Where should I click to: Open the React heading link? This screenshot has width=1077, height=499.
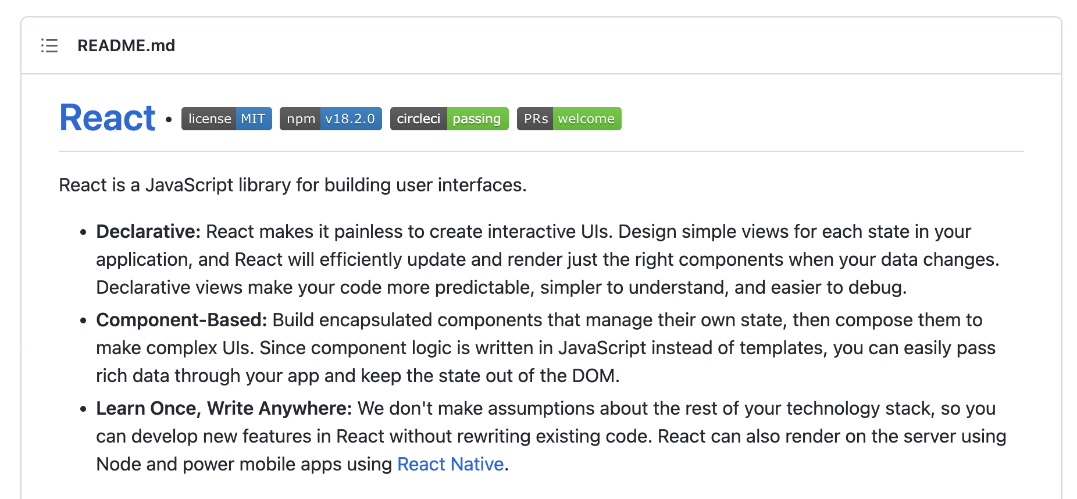(108, 118)
